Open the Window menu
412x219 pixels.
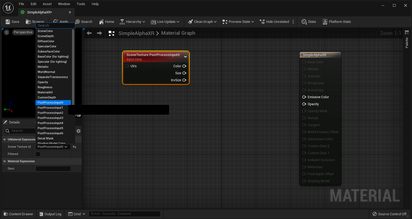(64, 4)
